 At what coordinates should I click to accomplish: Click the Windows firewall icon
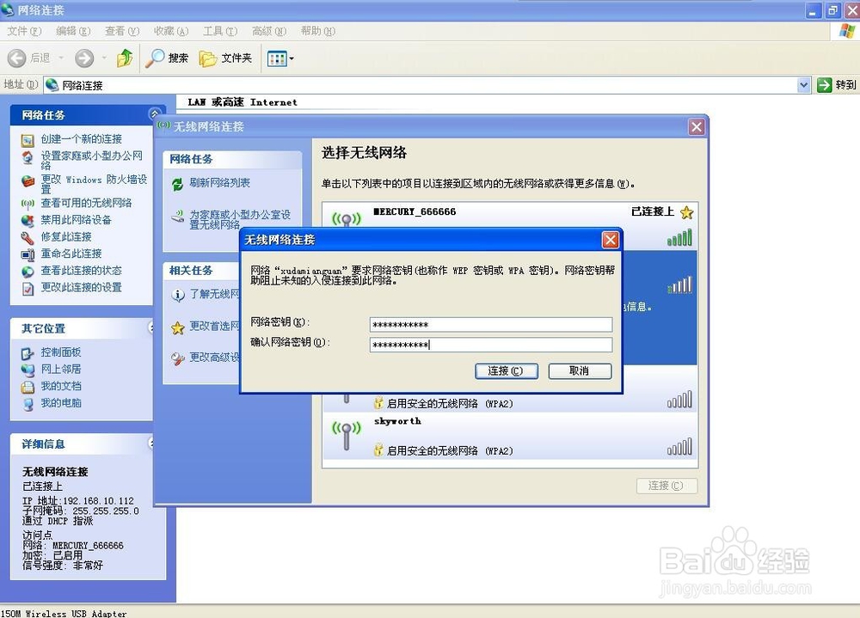28,181
